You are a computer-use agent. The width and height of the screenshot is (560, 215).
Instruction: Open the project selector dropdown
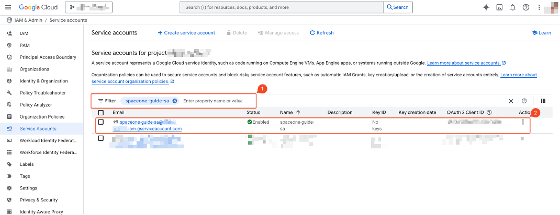88,7
